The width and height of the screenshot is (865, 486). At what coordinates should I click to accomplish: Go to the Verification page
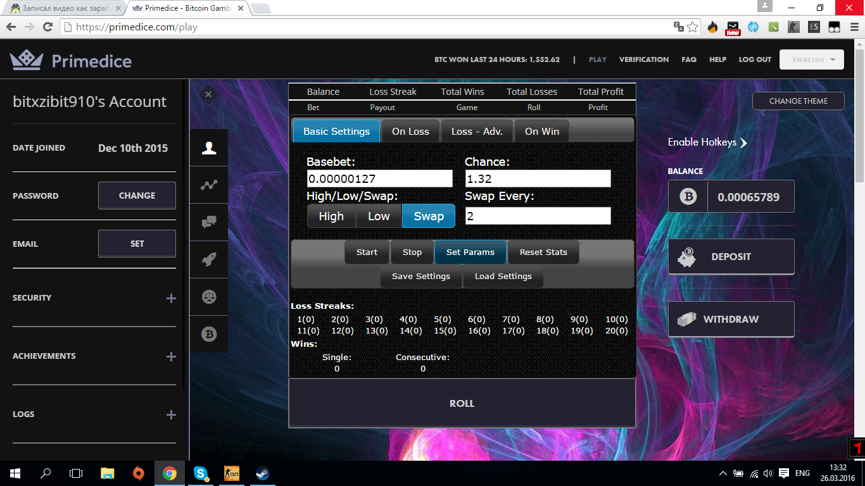pyautogui.click(x=644, y=59)
